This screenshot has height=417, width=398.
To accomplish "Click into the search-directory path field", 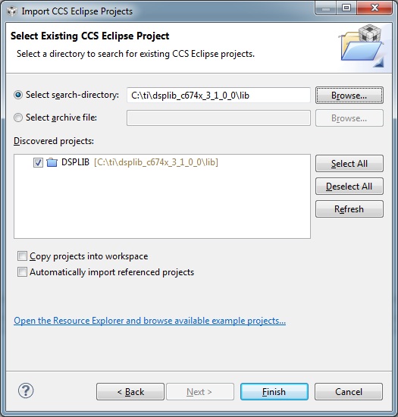I will pos(218,96).
